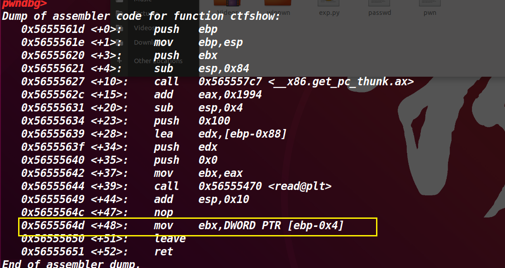Click the __x86.get_pc_thunk.ax call line
This screenshot has height=268, width=505.
coord(217,82)
